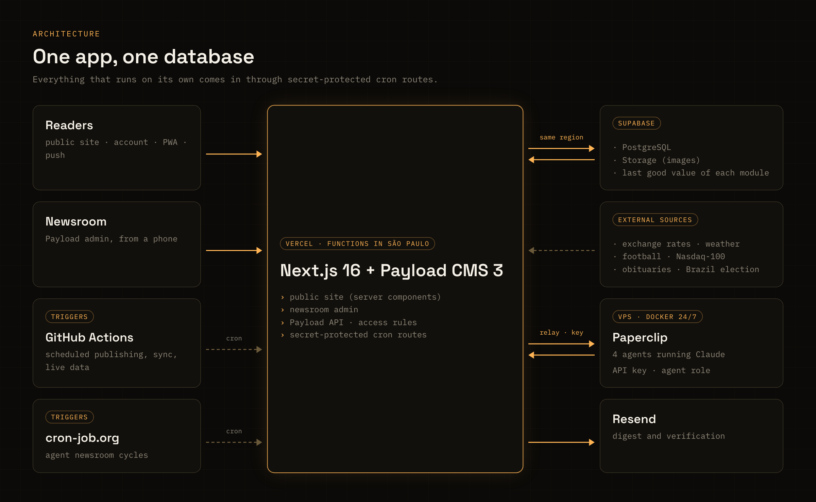
Task: Click 'public site · account · PWA · push' text
Action: [x=116, y=149]
